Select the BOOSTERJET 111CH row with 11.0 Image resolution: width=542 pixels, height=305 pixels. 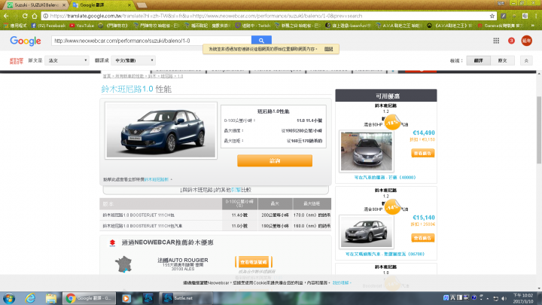(x=215, y=226)
